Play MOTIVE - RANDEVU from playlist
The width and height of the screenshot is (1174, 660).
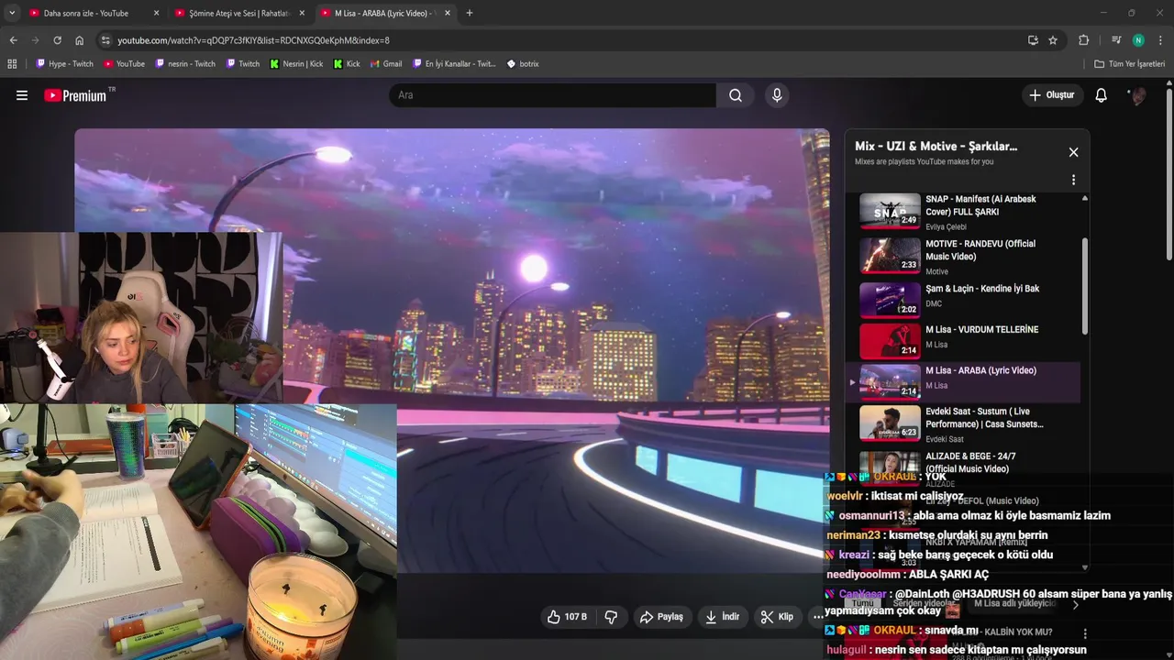click(x=962, y=257)
